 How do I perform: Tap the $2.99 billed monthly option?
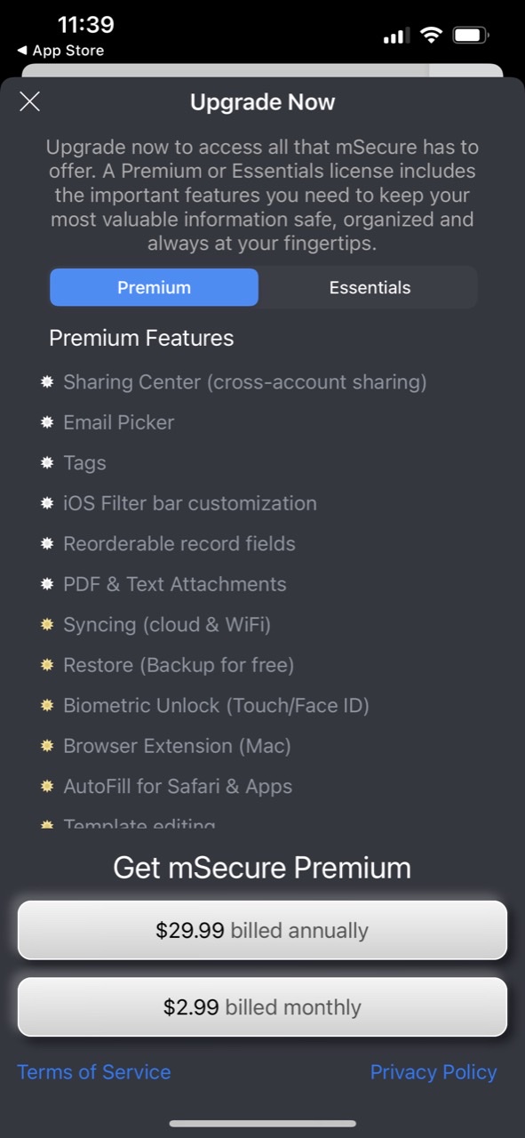pos(262,1006)
